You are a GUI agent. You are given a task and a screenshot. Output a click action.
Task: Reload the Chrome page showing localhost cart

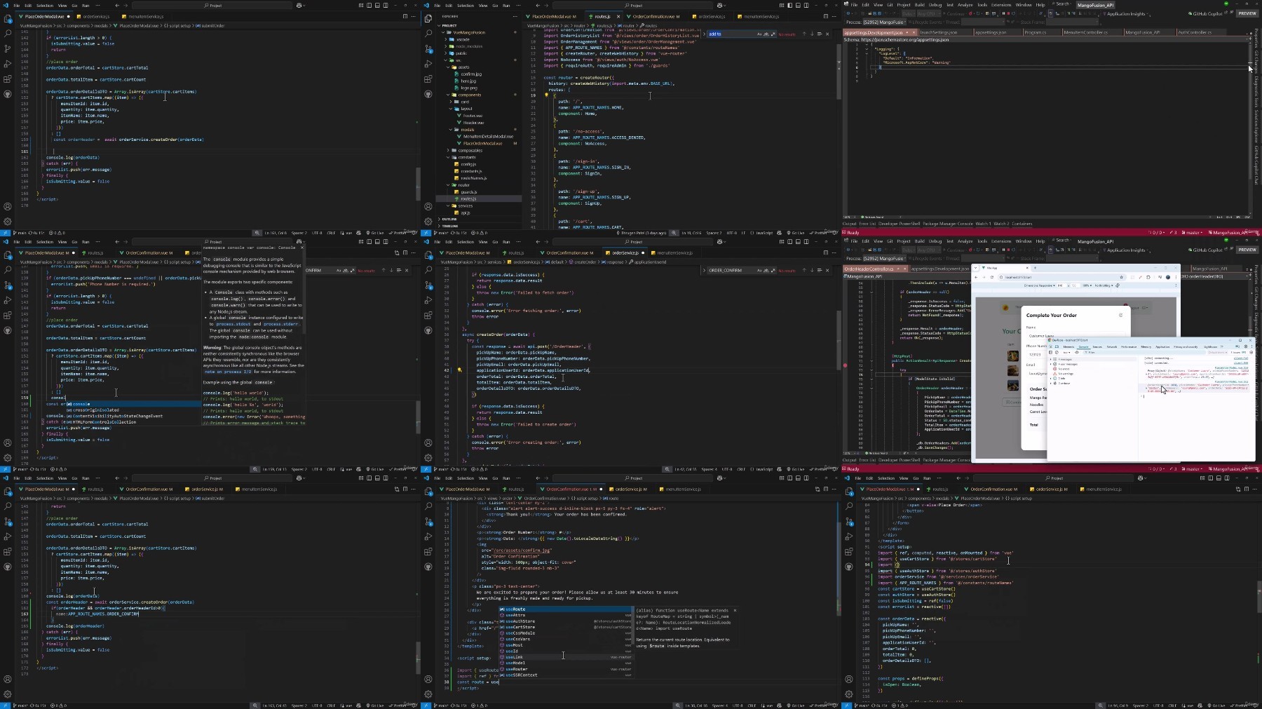(992, 277)
